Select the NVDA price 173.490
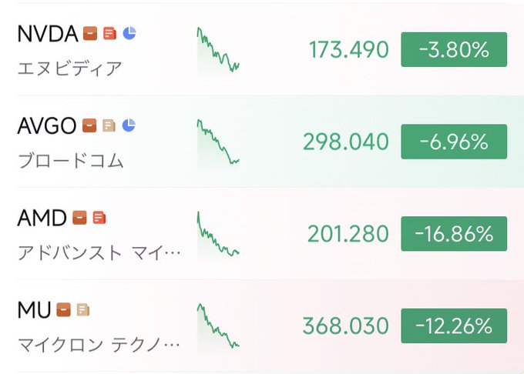 [x=349, y=51]
